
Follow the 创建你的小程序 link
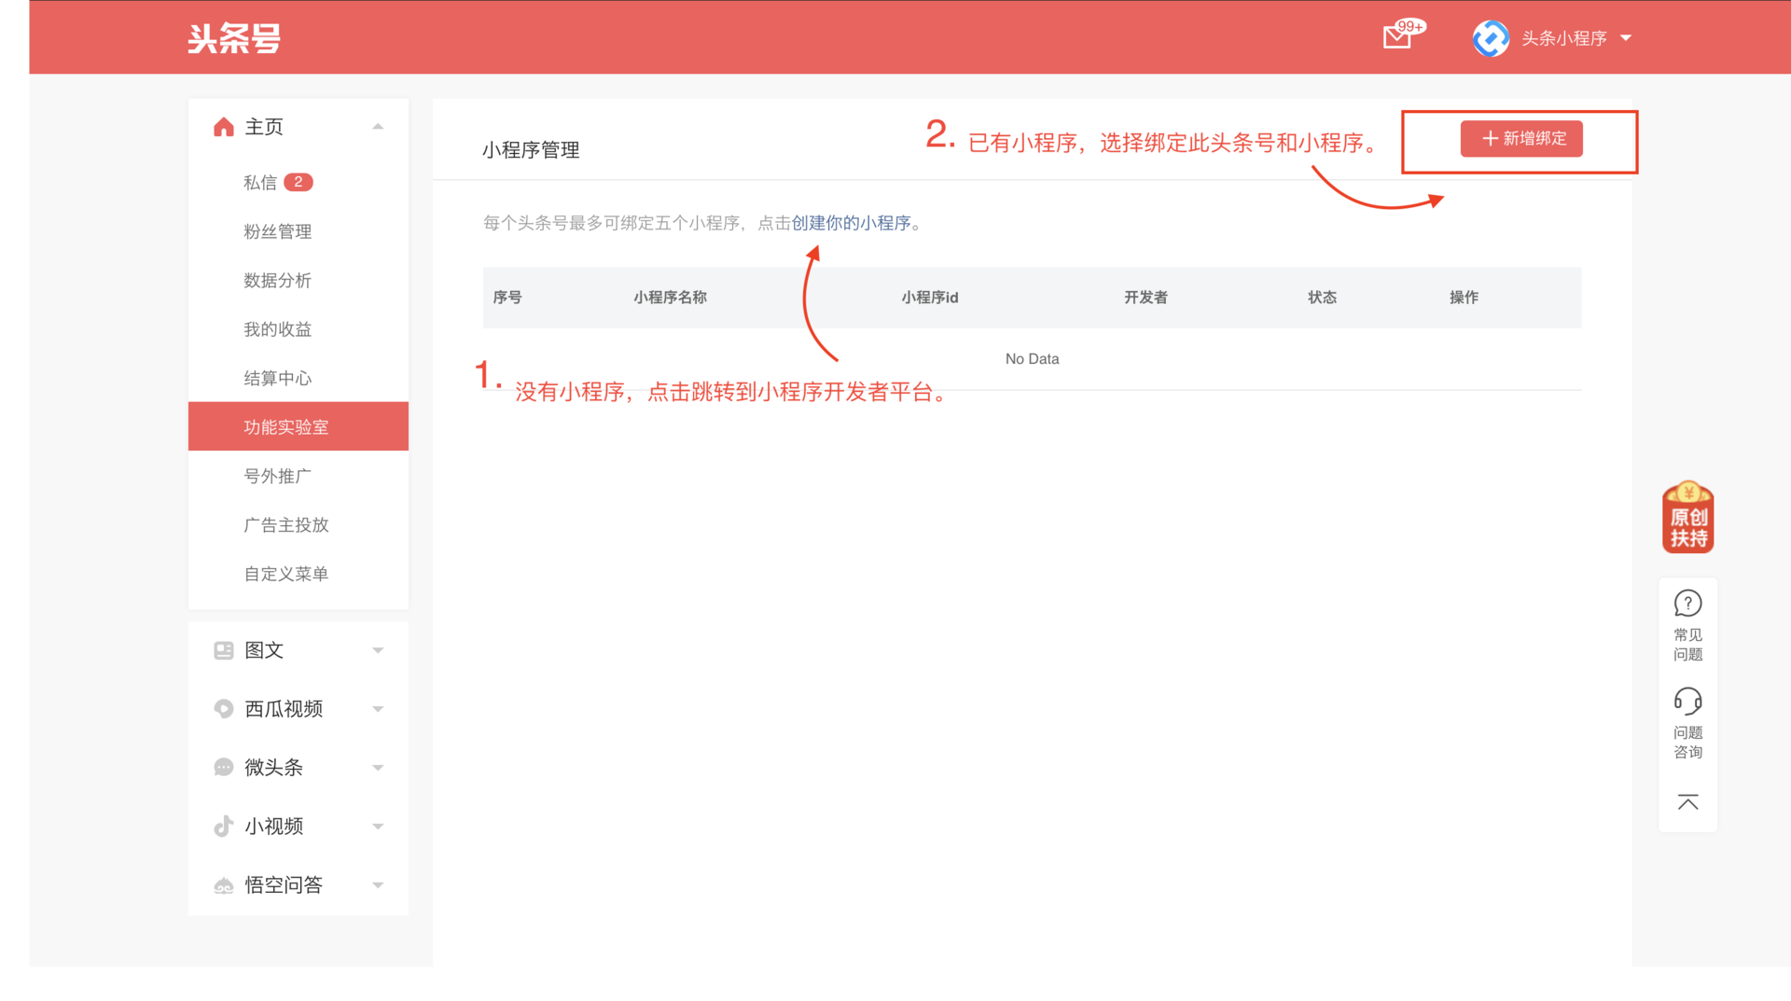(x=851, y=223)
